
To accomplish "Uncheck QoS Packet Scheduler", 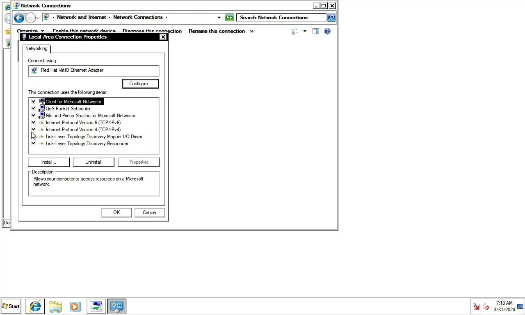I will (34, 108).
